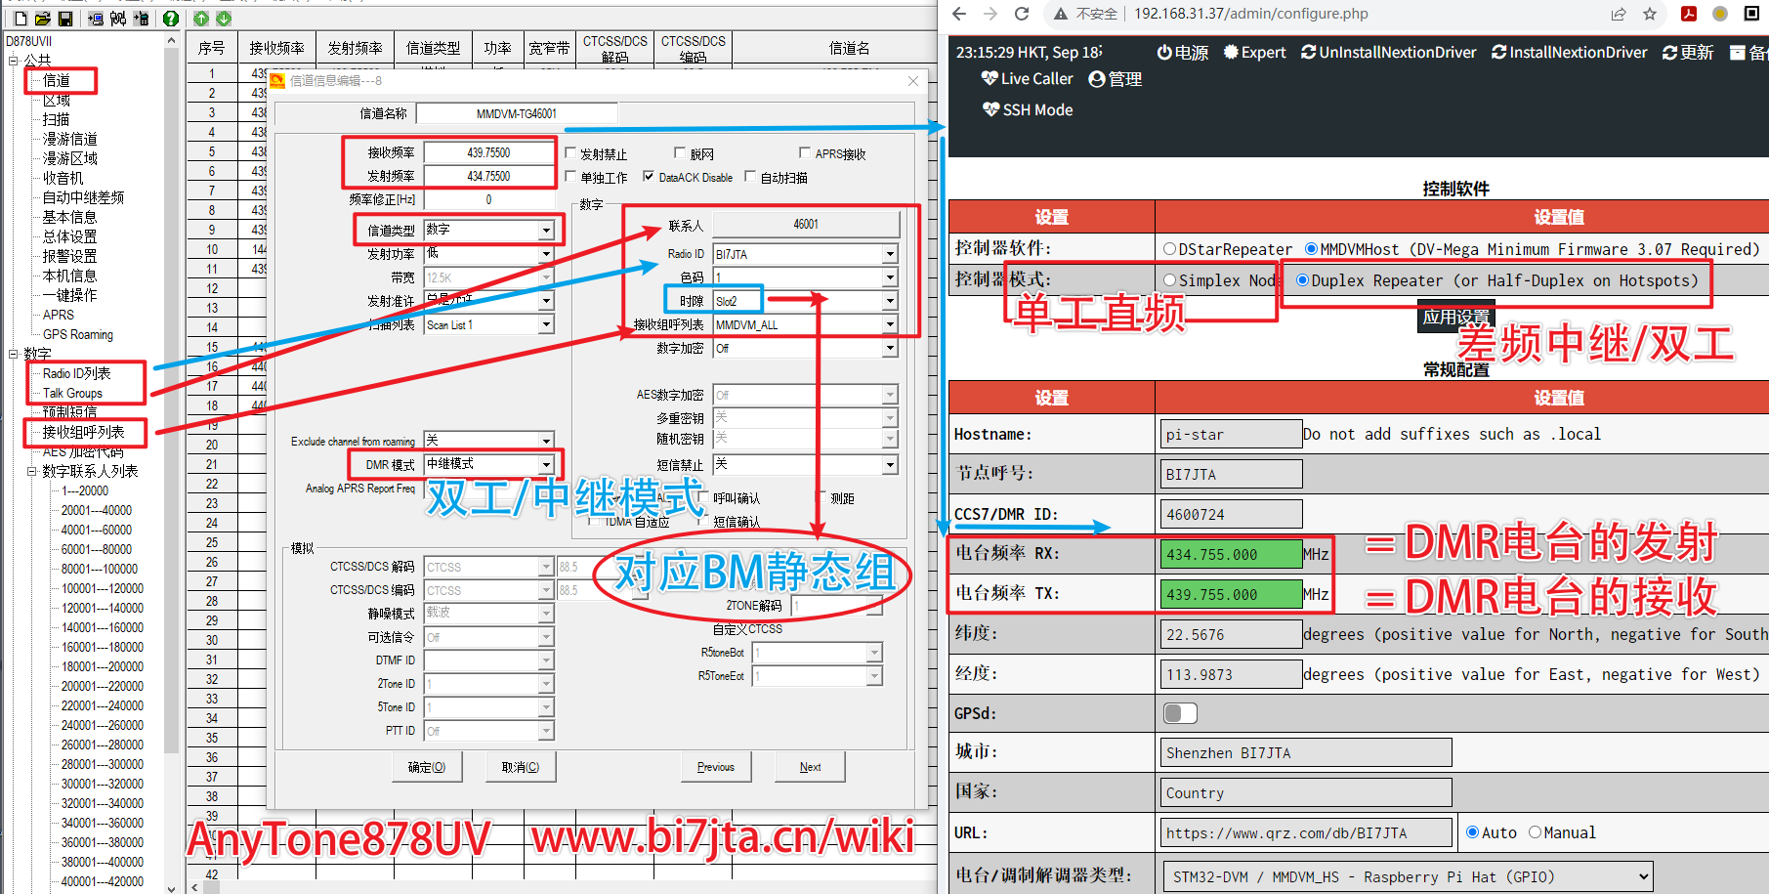
Task: Click the Open folder toolbar icon
Action: 43,19
